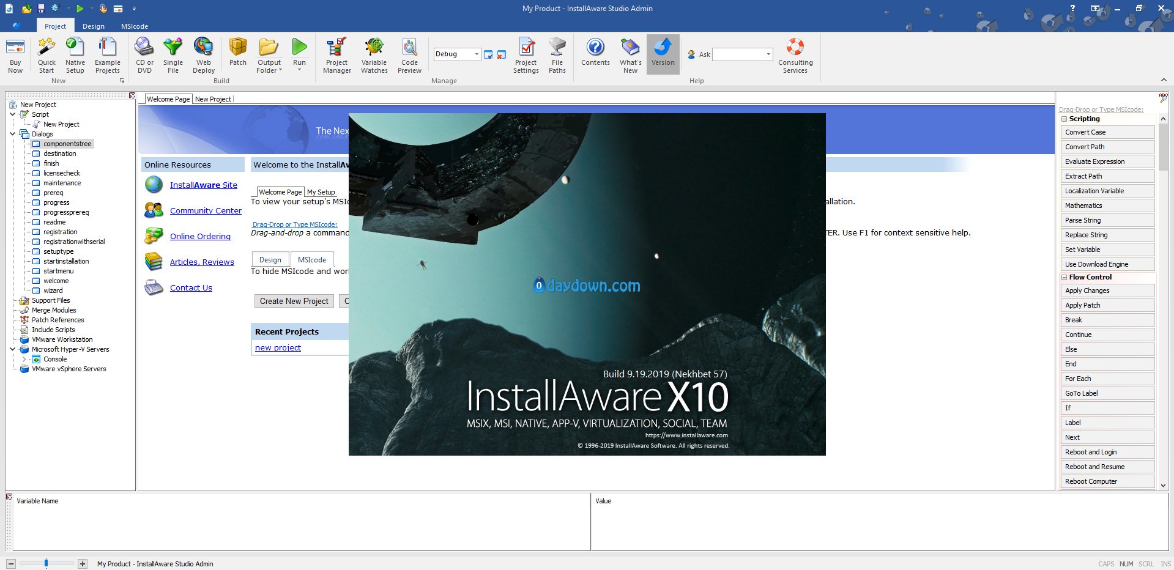
Task: Open File Paths
Action: click(557, 55)
